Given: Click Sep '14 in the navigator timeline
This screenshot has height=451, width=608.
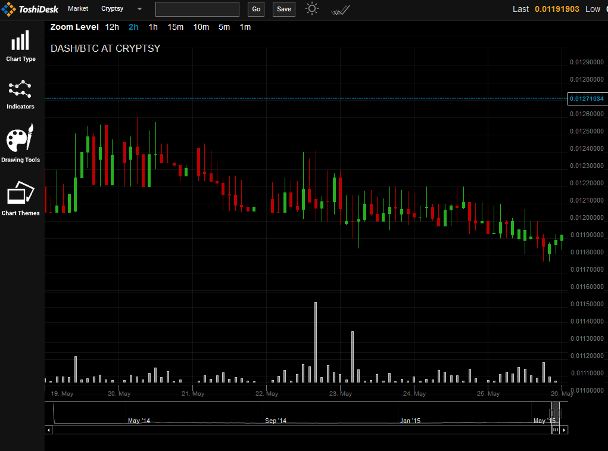Looking at the screenshot, I should pos(275,421).
